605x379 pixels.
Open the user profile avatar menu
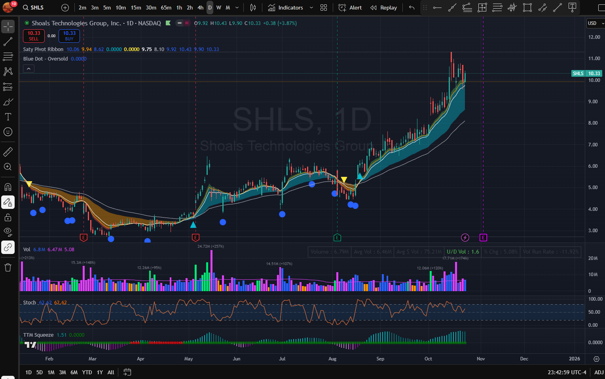point(8,7)
